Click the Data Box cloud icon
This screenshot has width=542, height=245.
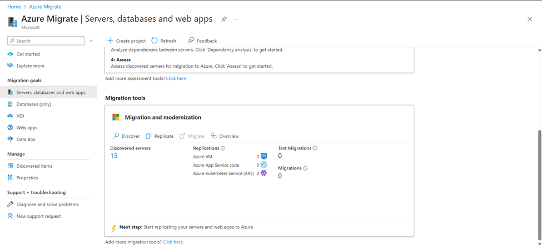[10, 139]
